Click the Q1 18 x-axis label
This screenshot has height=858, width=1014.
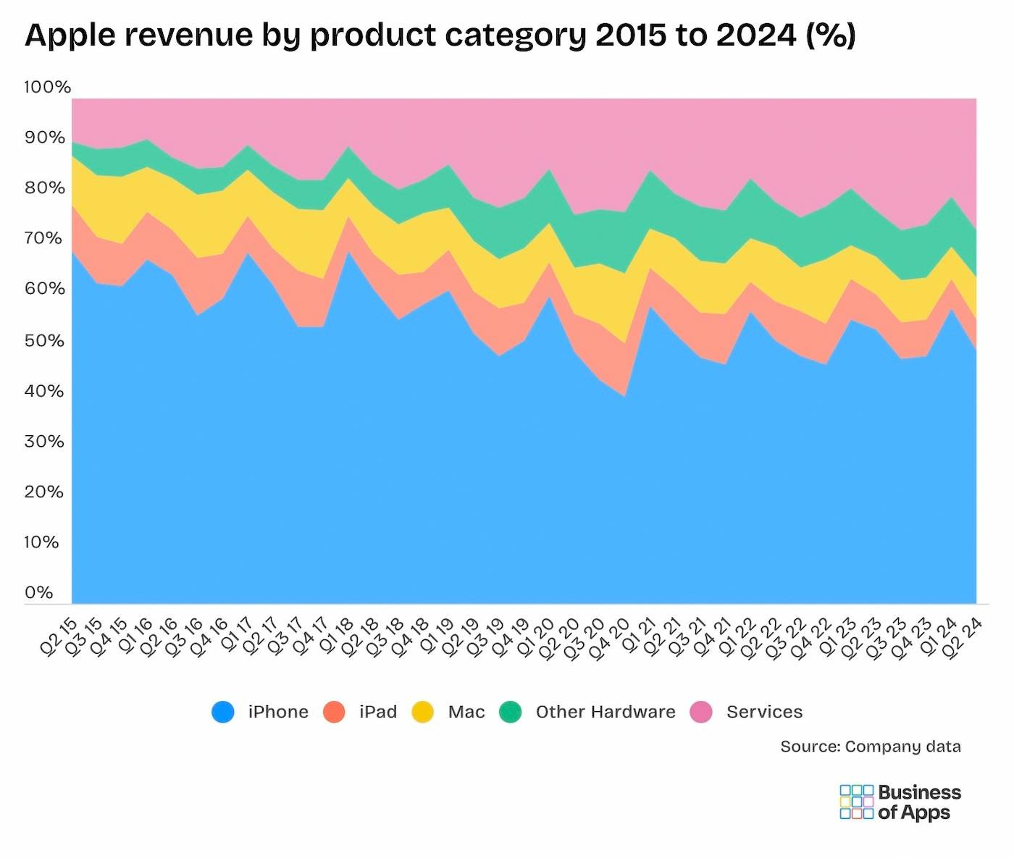click(336, 636)
